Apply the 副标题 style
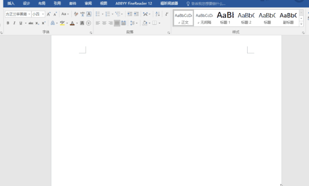Image resolution: width=309 pixels, height=186 pixels. pos(288,18)
